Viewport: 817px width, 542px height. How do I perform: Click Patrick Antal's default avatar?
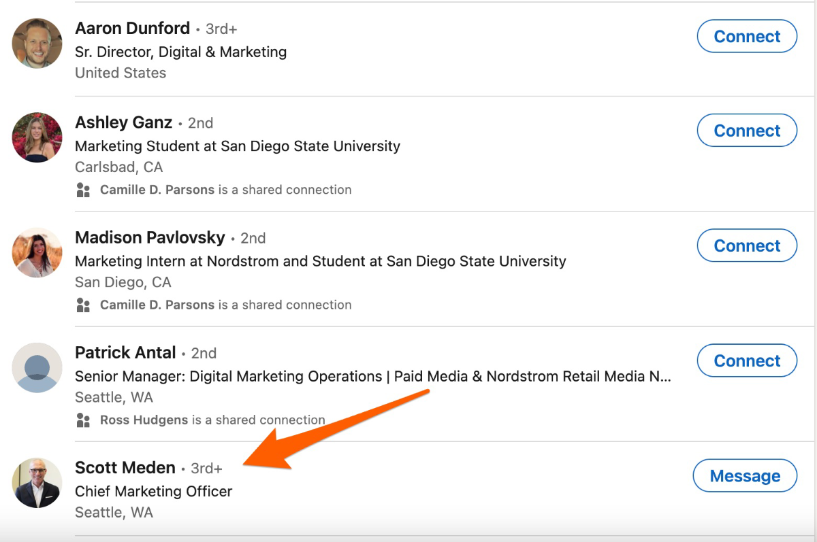(x=37, y=367)
